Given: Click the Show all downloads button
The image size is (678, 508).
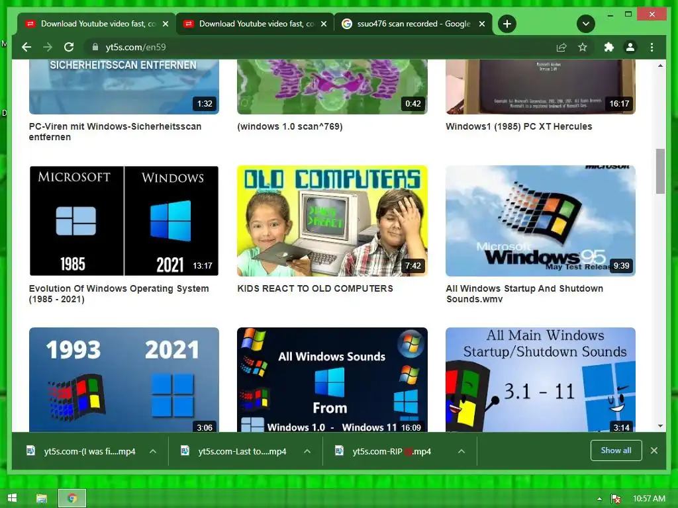Looking at the screenshot, I should click(x=616, y=450).
